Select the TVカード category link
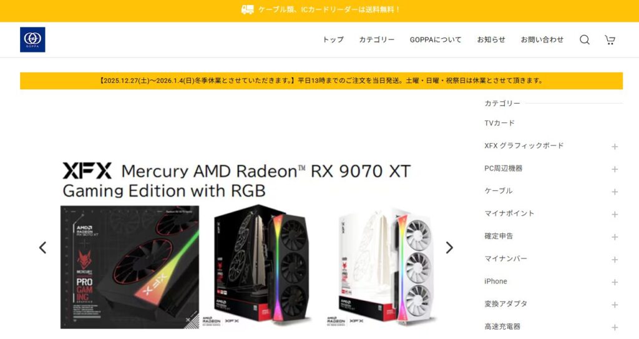This screenshot has height=339, width=639. click(x=499, y=123)
